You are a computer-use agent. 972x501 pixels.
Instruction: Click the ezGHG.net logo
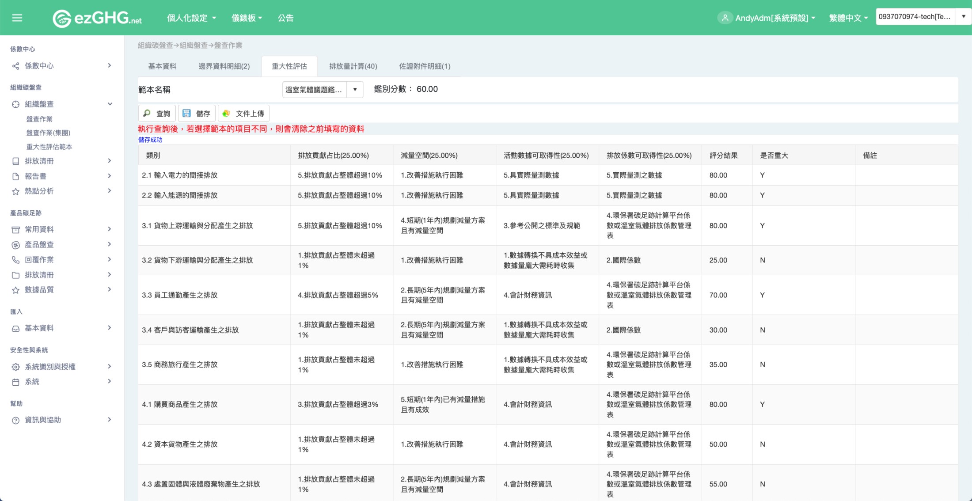(97, 18)
